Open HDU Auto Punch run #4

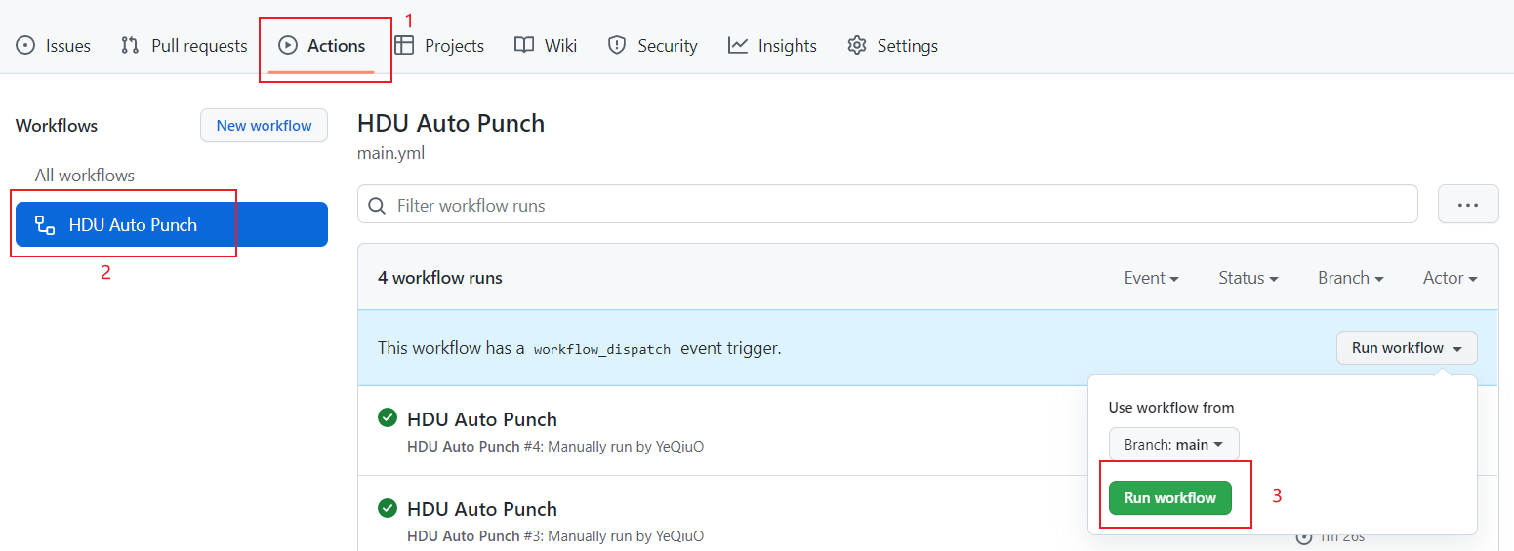[482, 419]
